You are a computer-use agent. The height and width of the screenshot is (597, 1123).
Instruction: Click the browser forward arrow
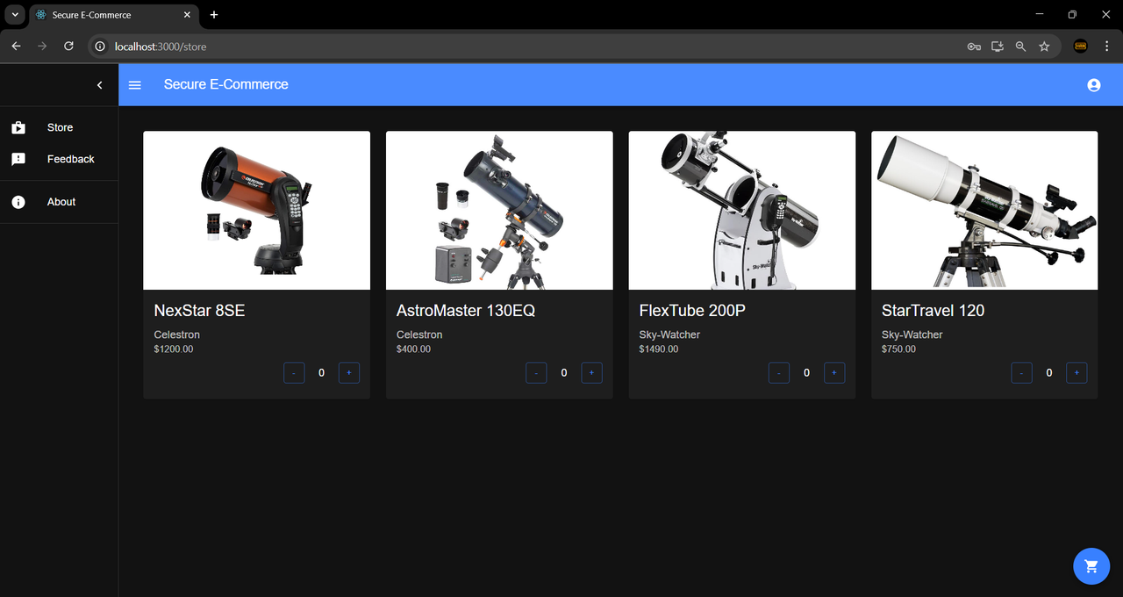42,47
